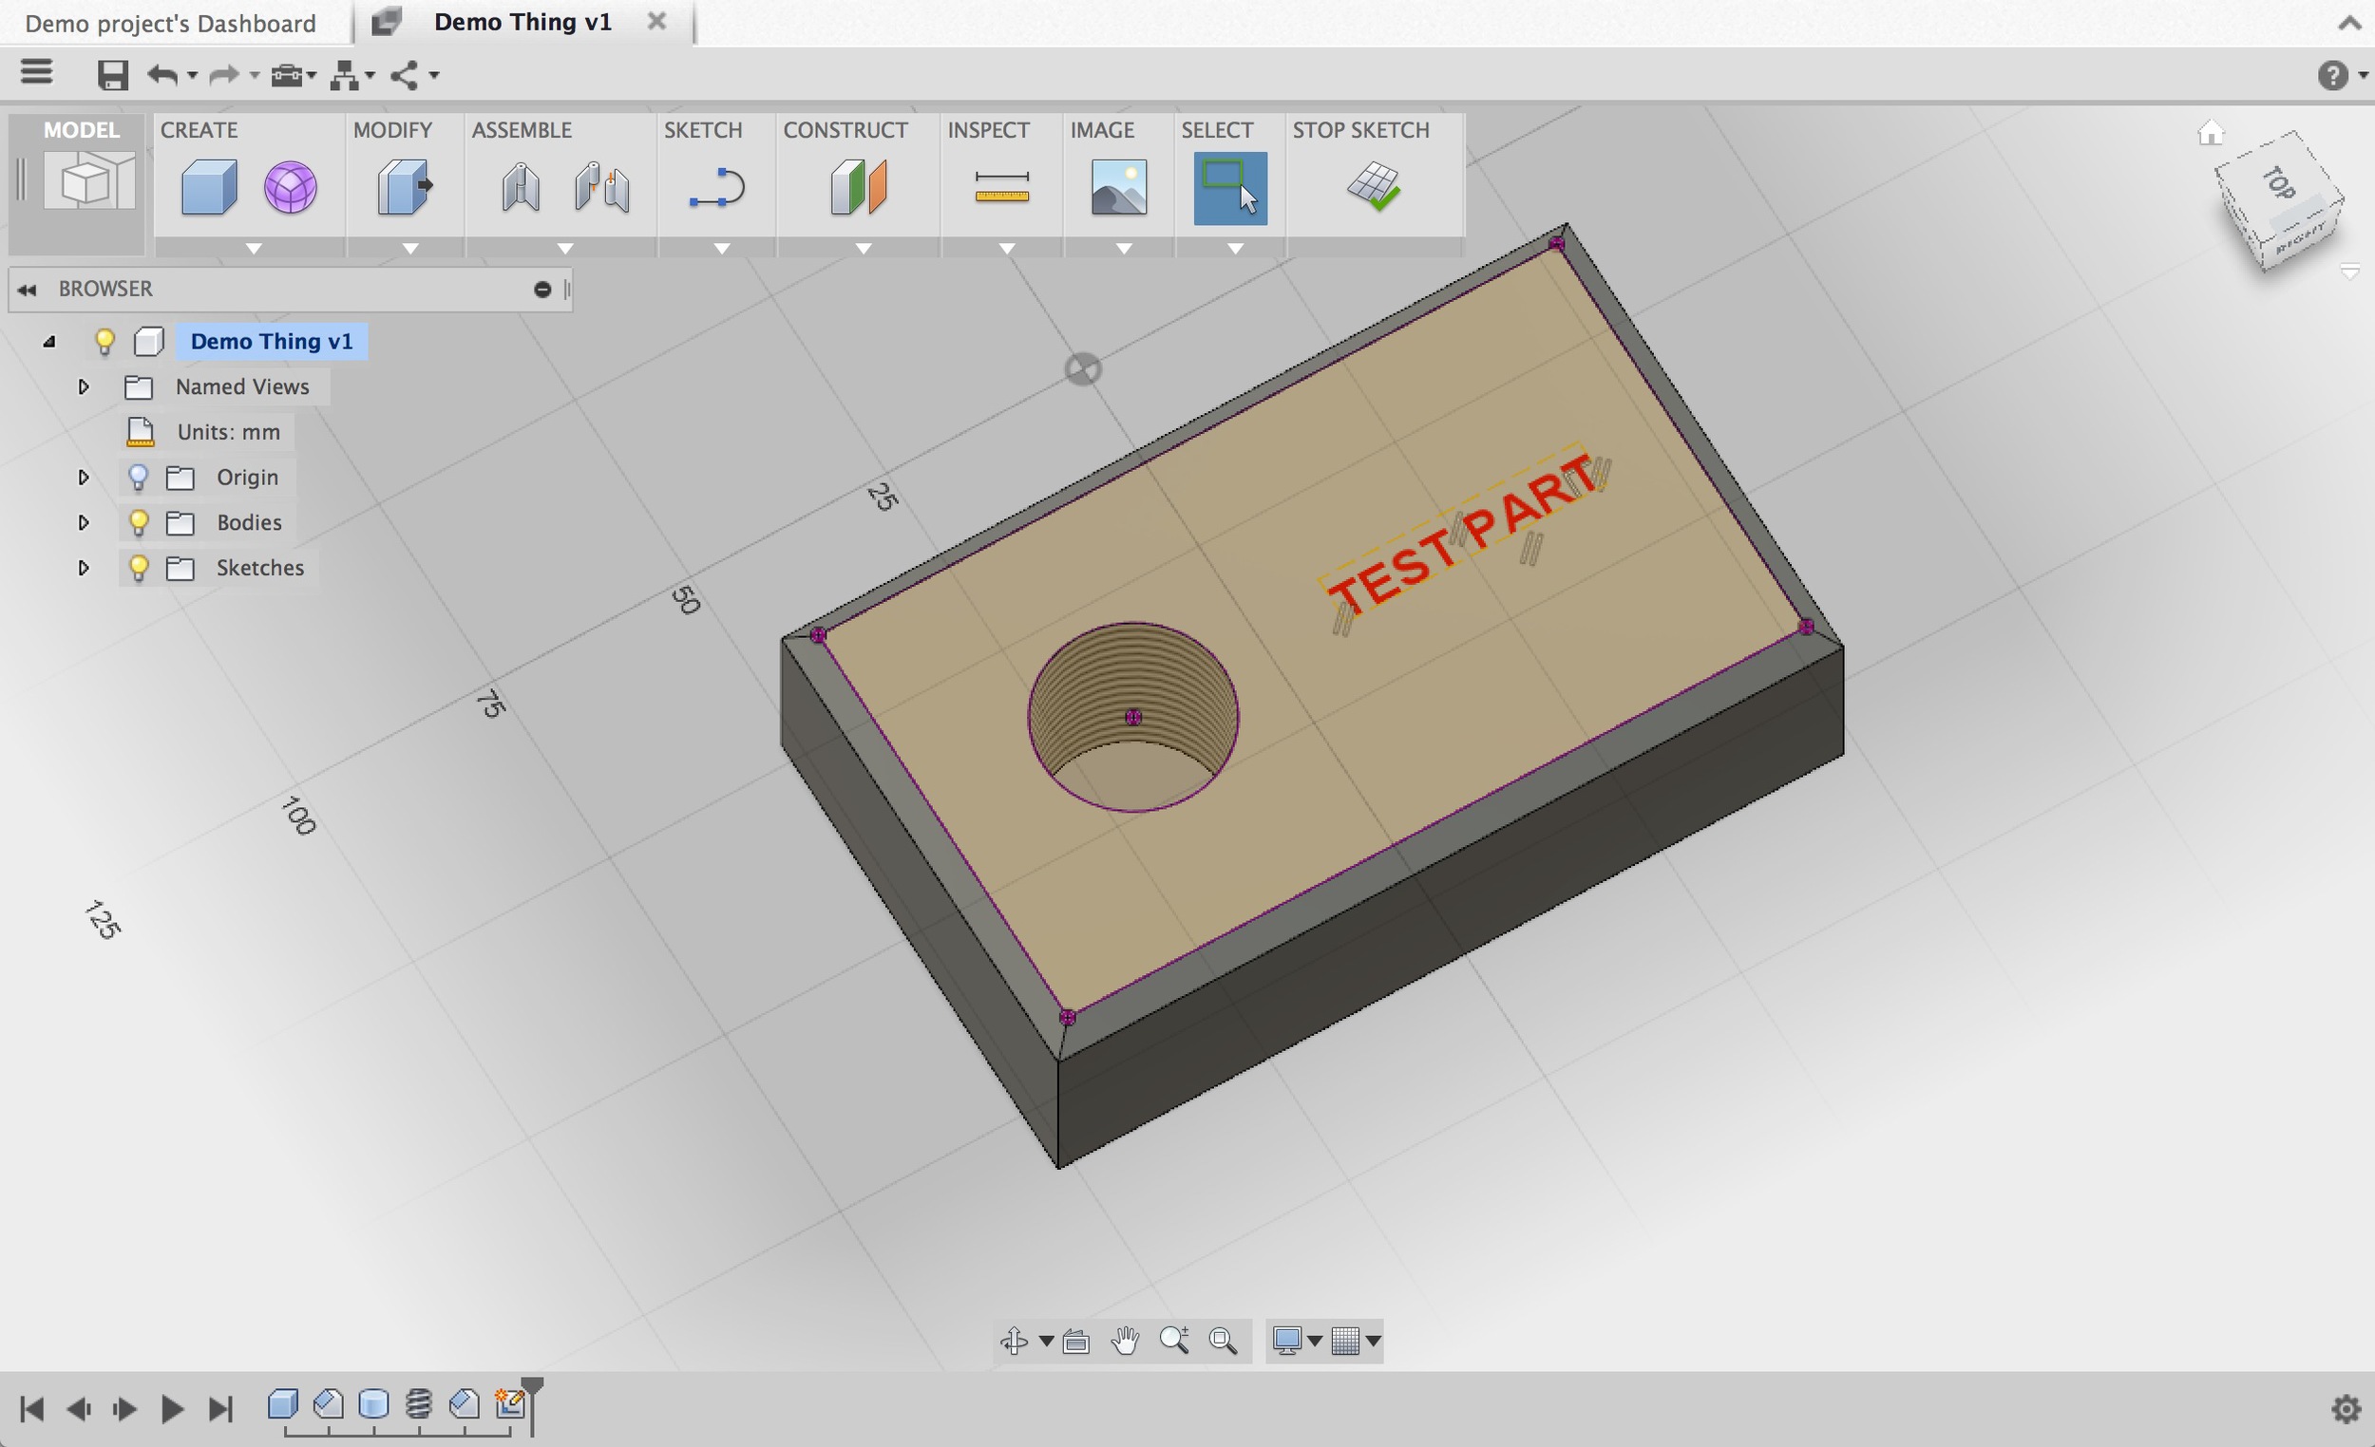Open the Create menu dropdown arrow

point(254,249)
